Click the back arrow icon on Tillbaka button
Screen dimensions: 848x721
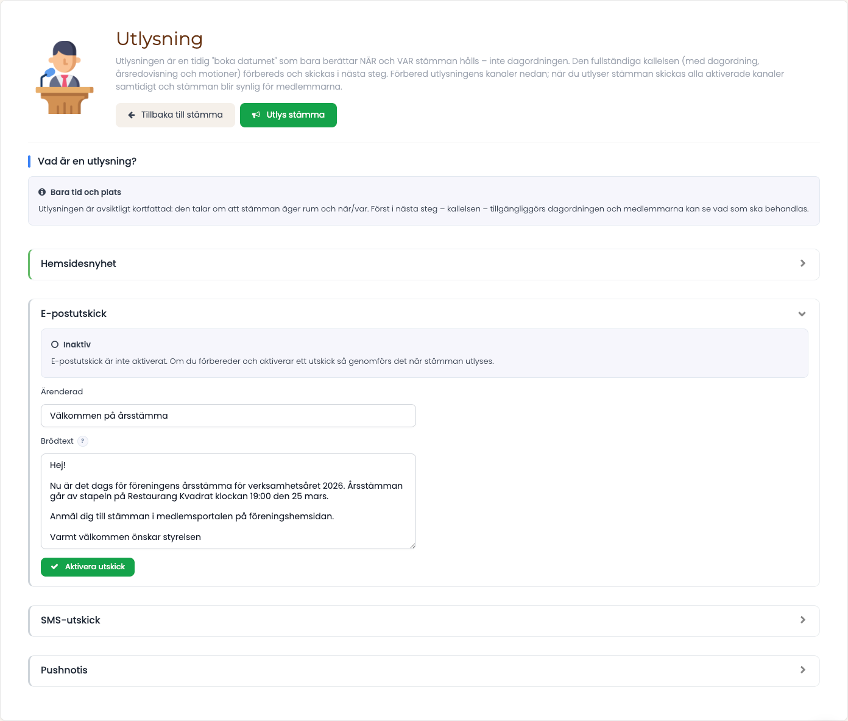click(132, 115)
